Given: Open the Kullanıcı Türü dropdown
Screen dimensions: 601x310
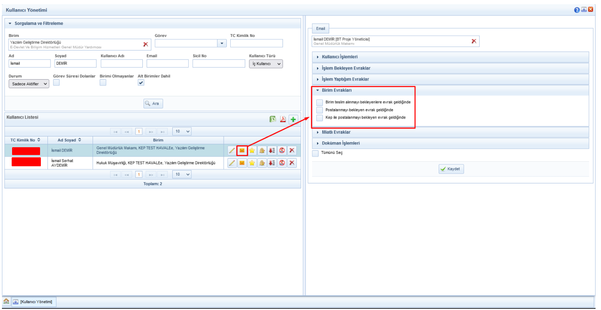Looking at the screenshot, I should coord(266,64).
